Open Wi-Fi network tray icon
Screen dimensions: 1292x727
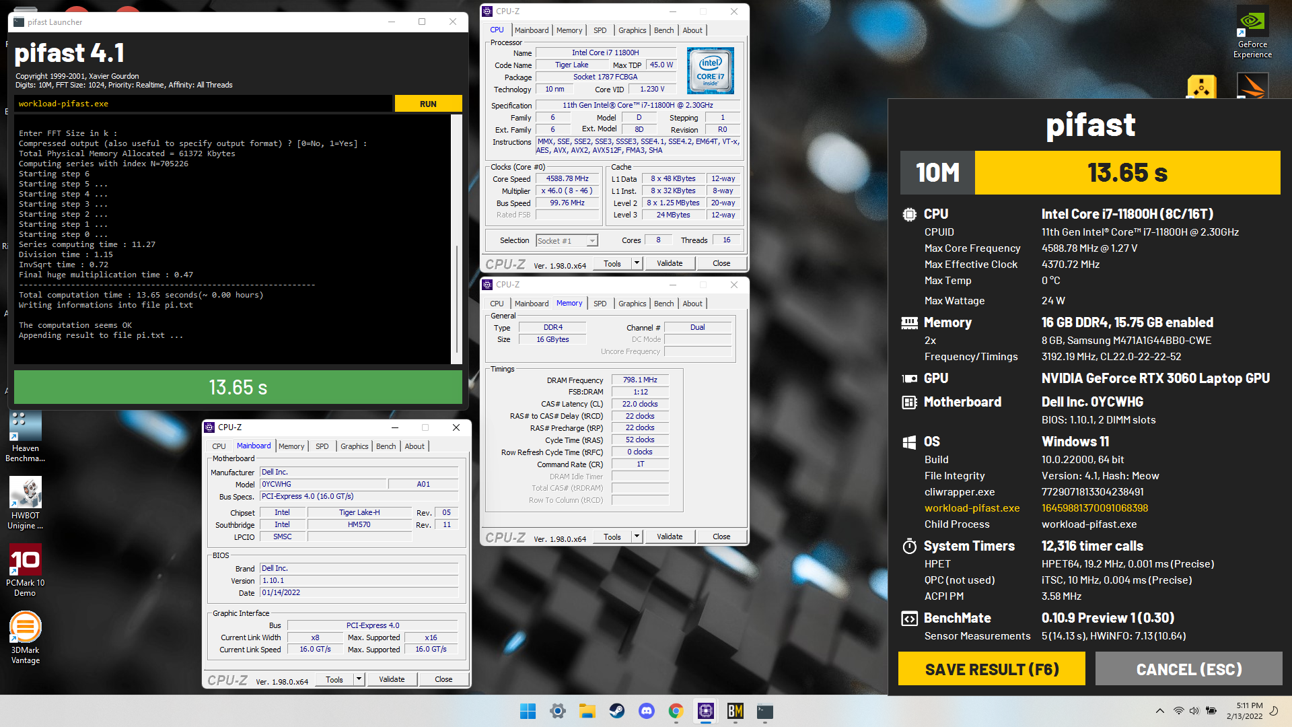(x=1178, y=711)
